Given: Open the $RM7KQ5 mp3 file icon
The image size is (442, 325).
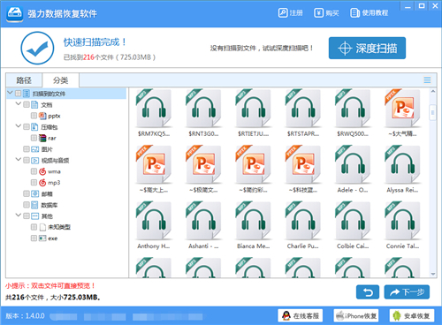Looking at the screenshot, I should (154, 109).
